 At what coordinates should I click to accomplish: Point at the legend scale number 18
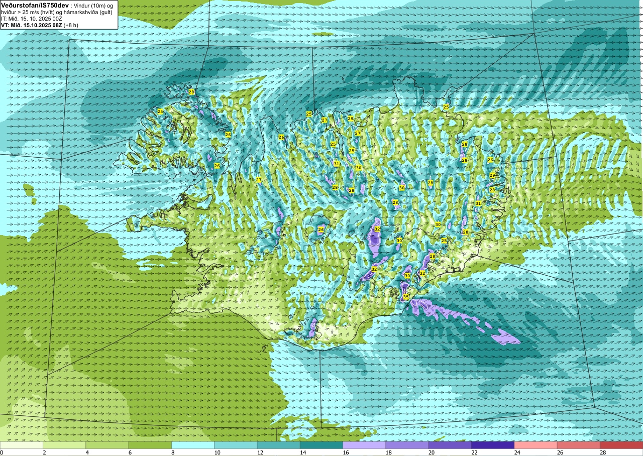coord(388,452)
